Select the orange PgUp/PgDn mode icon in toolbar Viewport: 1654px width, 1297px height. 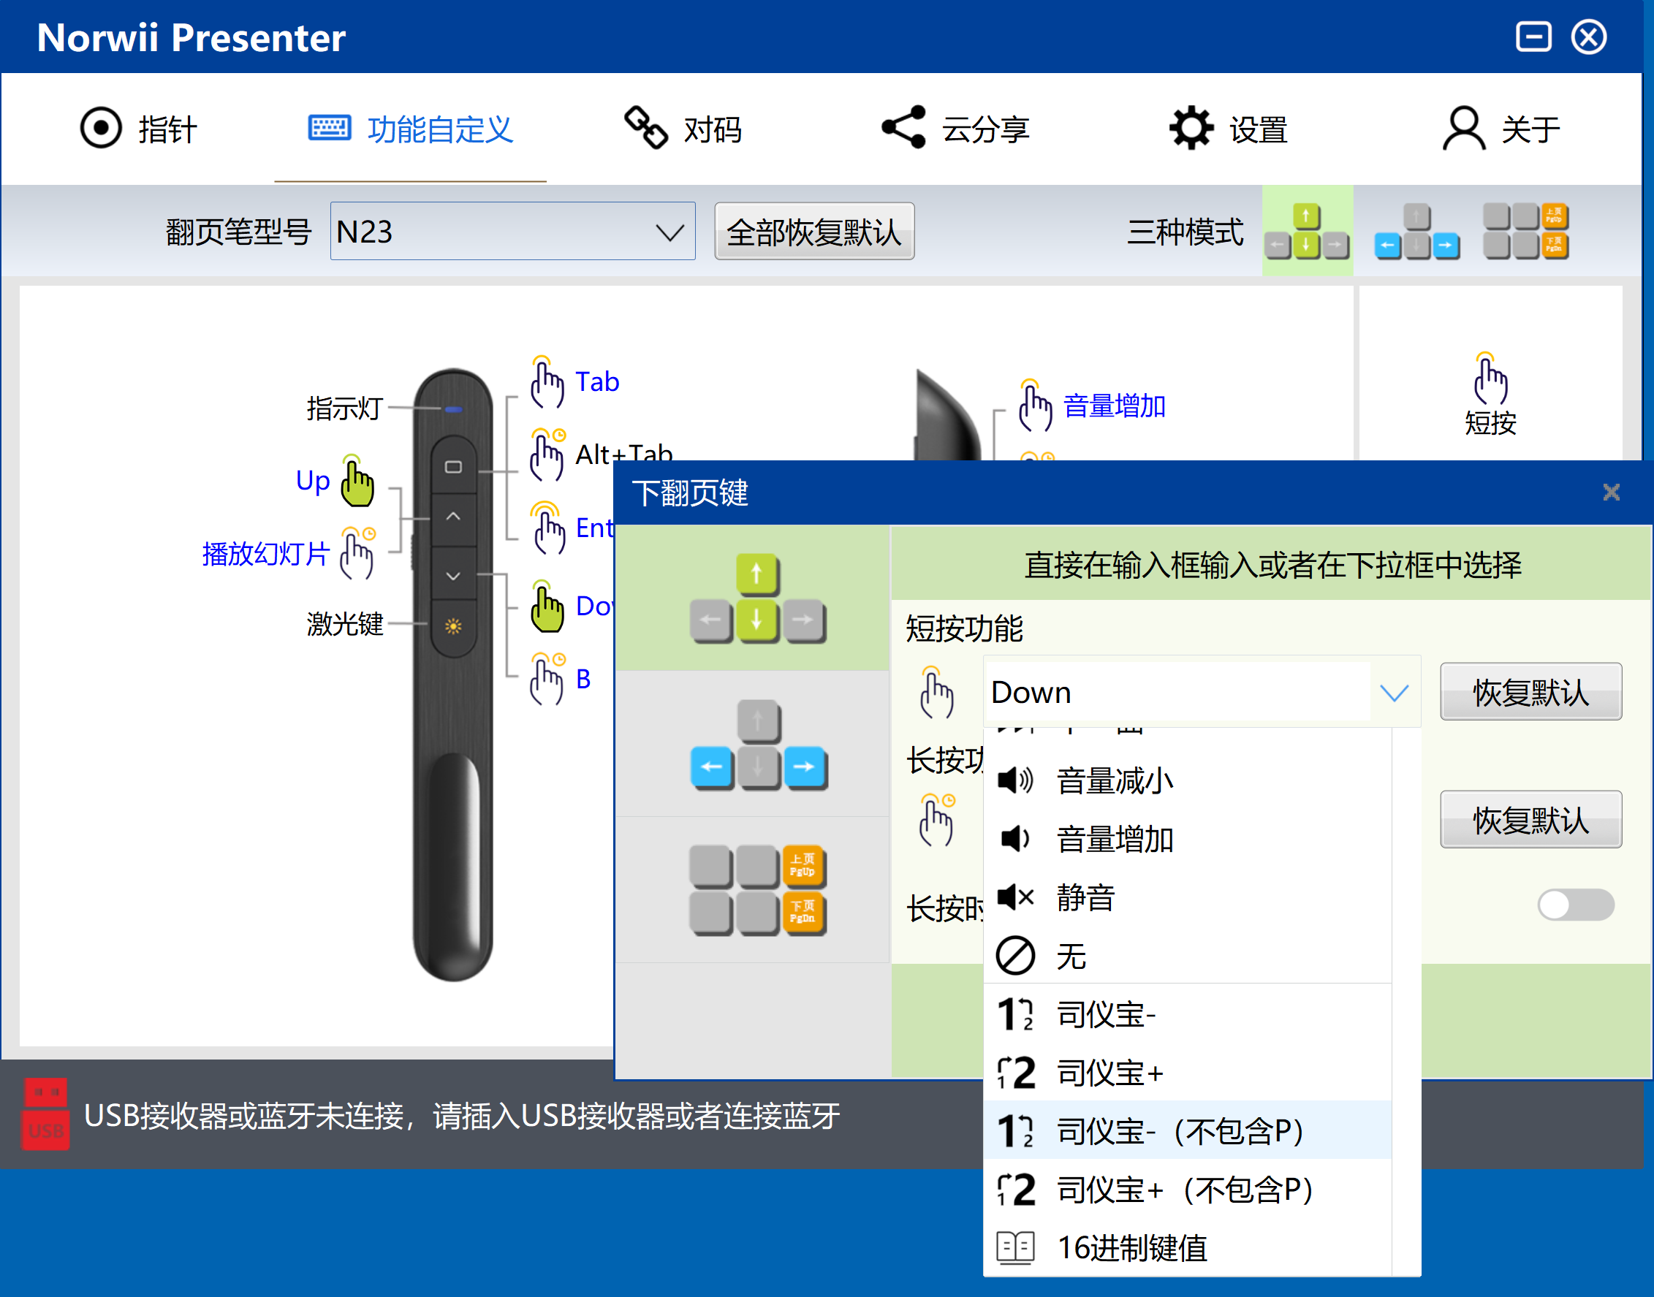coord(1525,231)
